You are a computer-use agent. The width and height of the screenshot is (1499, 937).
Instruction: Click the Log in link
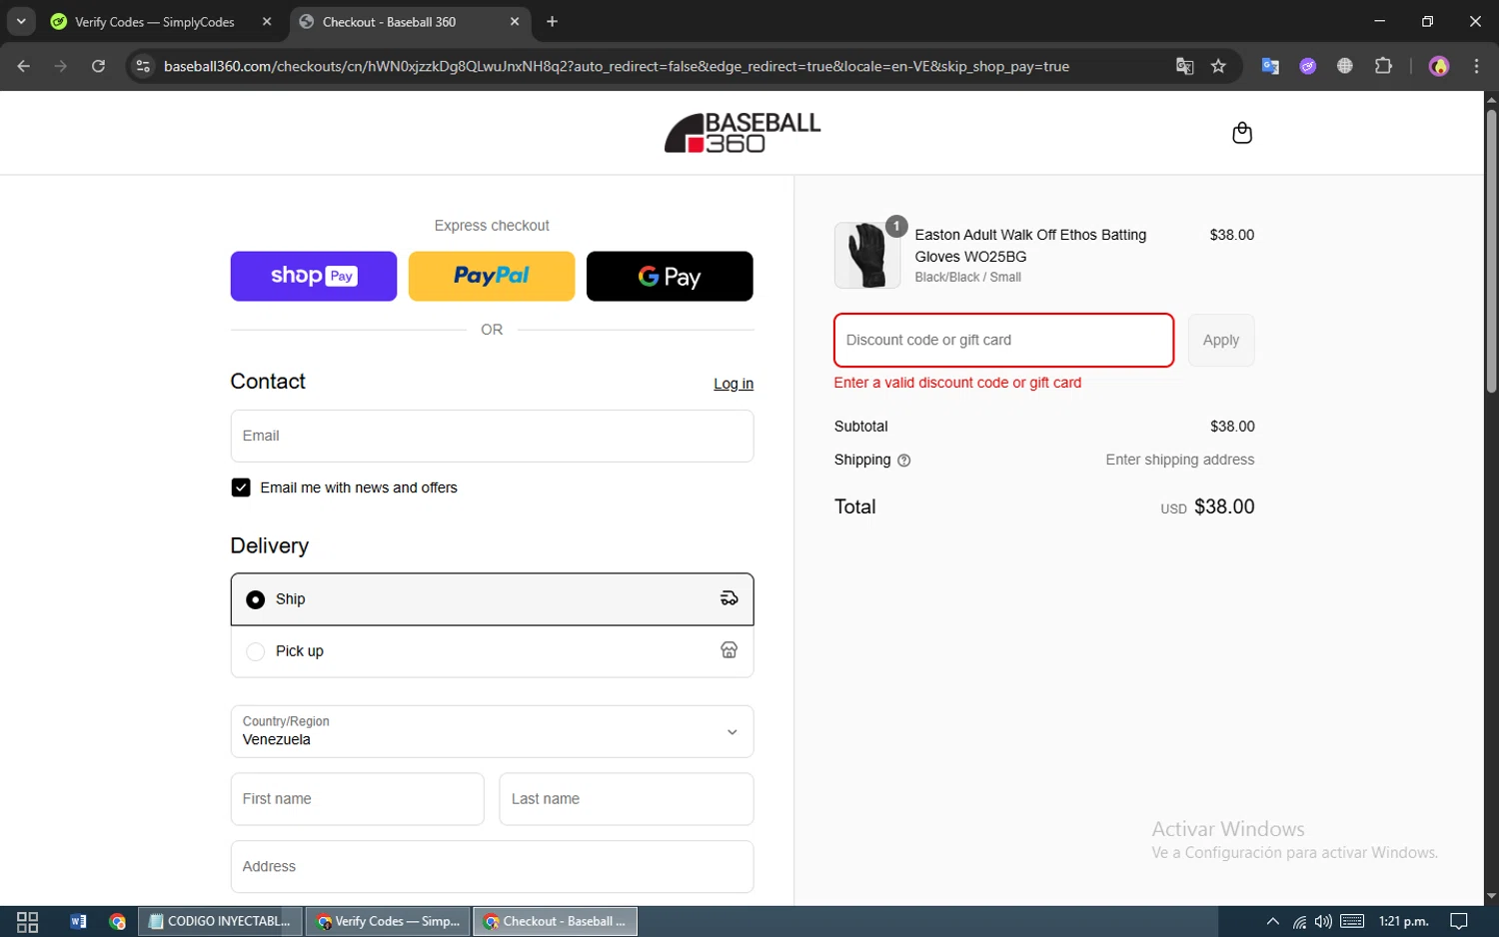tap(734, 384)
